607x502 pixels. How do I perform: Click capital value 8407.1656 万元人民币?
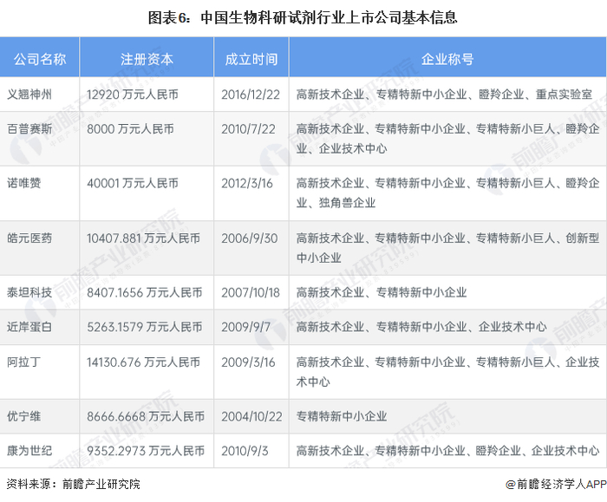[x=145, y=292]
